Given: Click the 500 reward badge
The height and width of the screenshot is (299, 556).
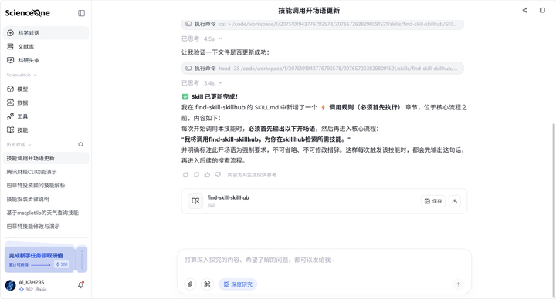Looking at the screenshot, I should coord(62,264).
